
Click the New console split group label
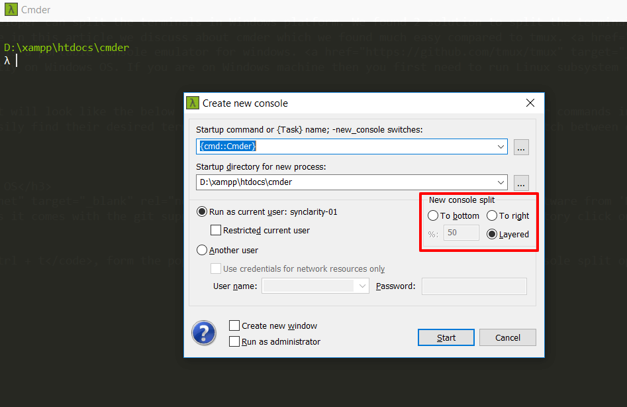pyautogui.click(x=462, y=200)
